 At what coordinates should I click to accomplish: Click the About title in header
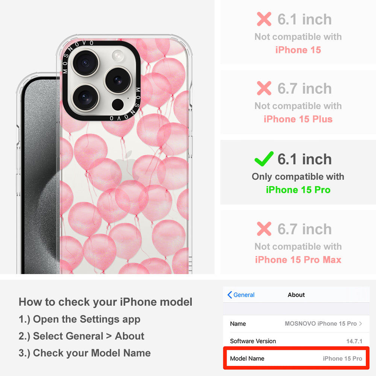296,295
